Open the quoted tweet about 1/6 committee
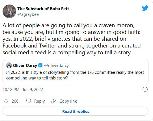The width and height of the screenshot is (153, 121). click(x=76, y=72)
